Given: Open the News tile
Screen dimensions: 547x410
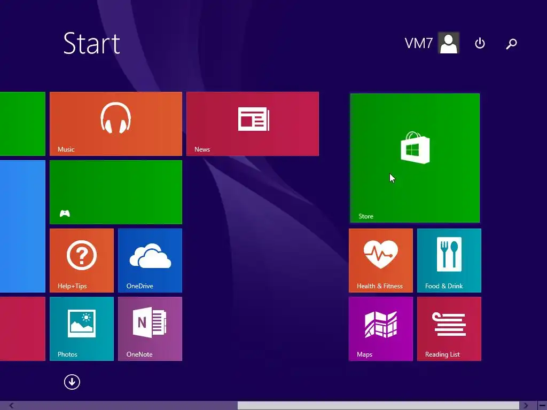Looking at the screenshot, I should pyautogui.click(x=253, y=124).
